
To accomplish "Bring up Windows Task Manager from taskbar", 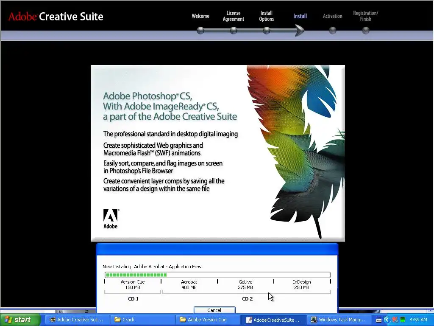I will pos(338,320).
